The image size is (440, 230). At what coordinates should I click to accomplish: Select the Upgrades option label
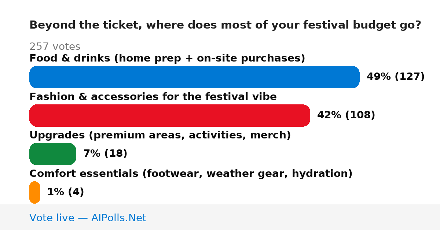click(160, 135)
